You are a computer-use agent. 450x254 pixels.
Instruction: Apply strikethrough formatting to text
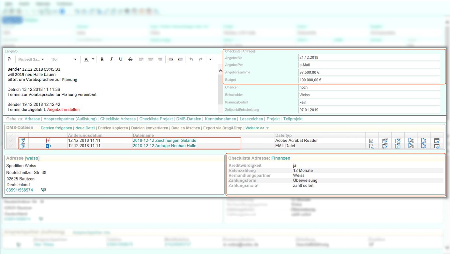(x=130, y=60)
